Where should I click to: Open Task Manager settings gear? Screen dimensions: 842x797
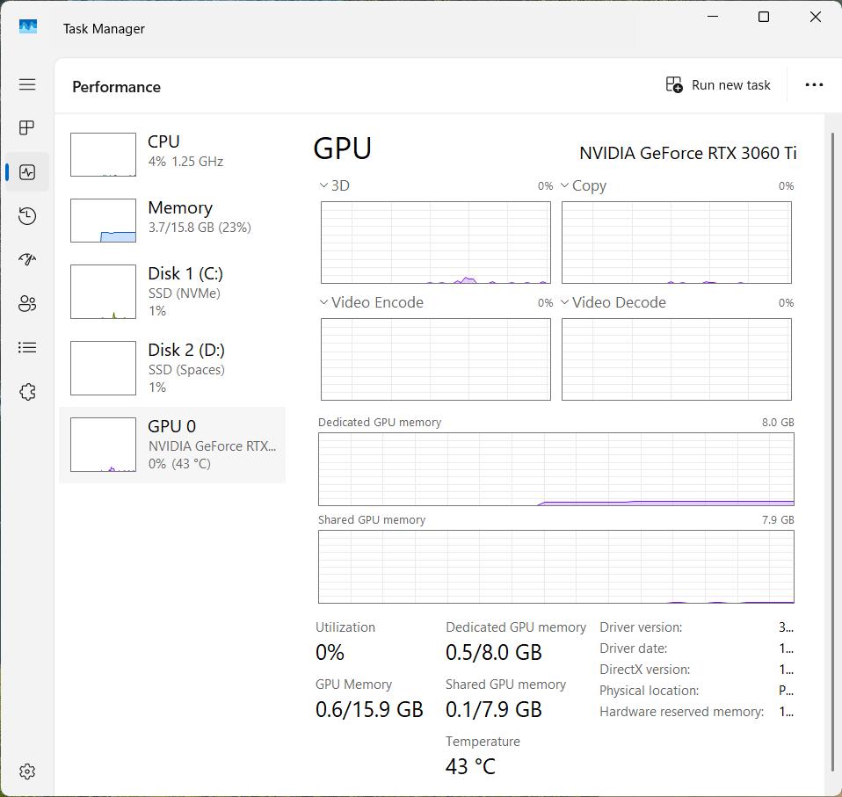[x=27, y=772]
